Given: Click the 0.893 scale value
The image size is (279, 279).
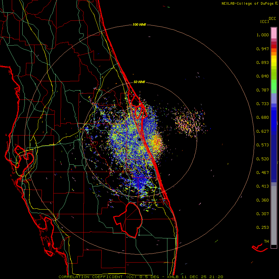Looking at the screenshot, I should click(263, 62).
